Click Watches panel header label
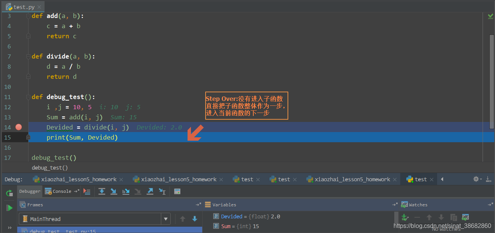The width and height of the screenshot is (495, 233). pos(418,205)
